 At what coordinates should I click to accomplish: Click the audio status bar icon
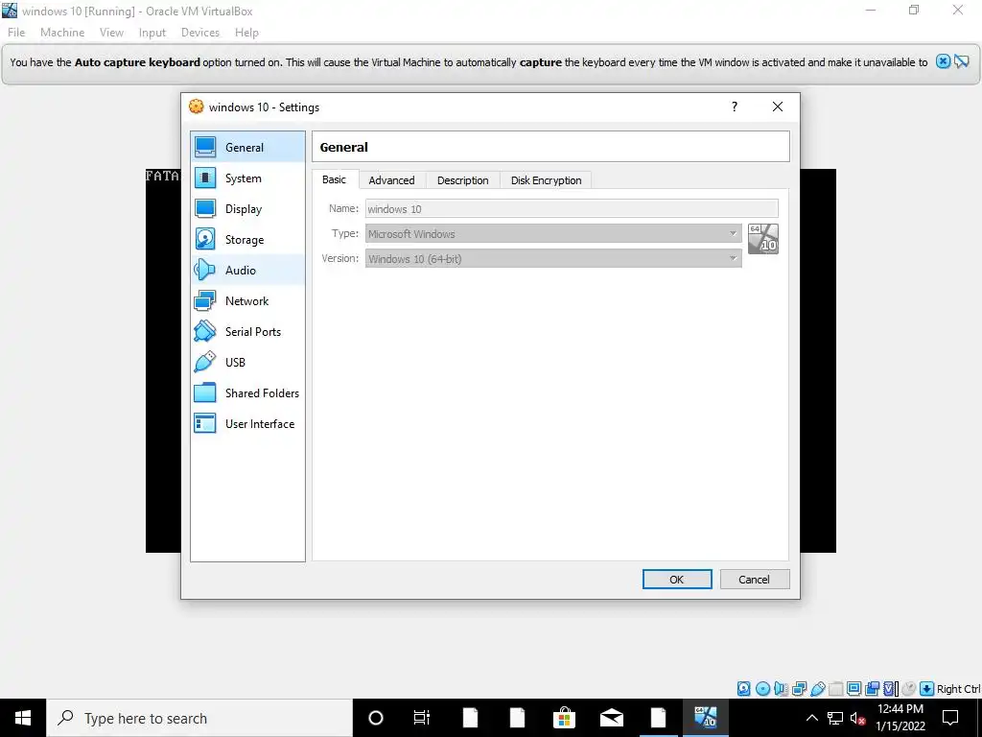point(781,689)
